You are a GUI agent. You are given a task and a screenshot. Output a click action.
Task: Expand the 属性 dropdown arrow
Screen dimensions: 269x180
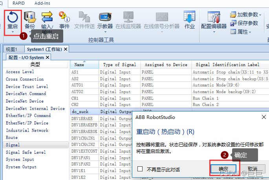250,32
